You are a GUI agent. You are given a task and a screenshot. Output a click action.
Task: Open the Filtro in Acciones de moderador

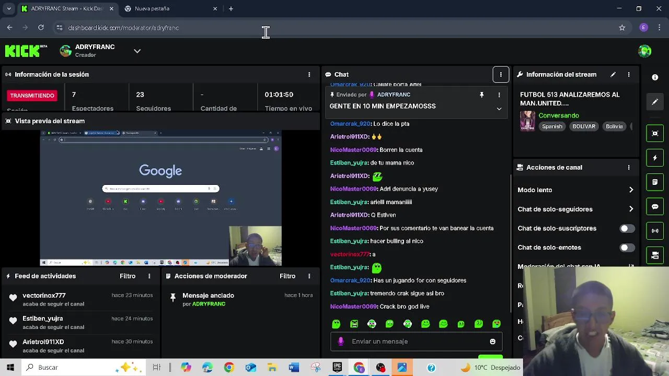click(x=287, y=276)
